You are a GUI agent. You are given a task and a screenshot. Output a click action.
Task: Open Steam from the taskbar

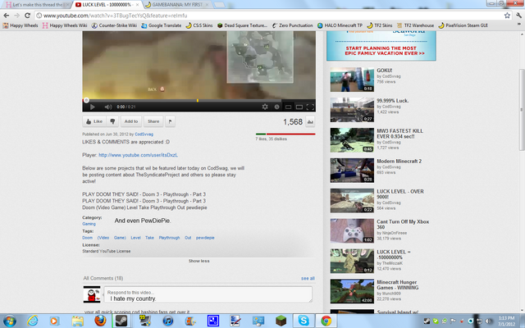point(121,321)
